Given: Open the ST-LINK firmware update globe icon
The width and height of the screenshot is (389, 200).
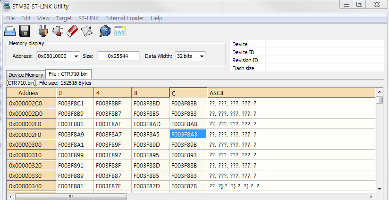Looking at the screenshot, I should tap(105, 31).
